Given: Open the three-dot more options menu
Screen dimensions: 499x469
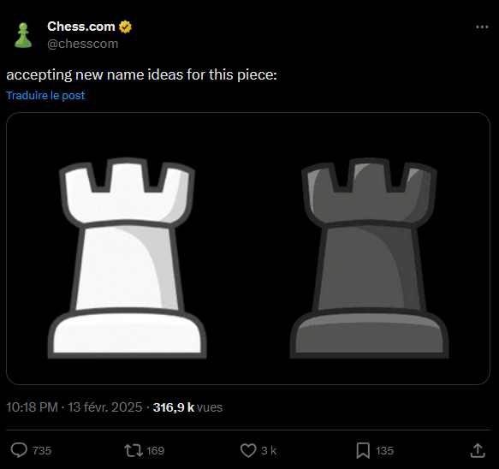Looking at the screenshot, I should coord(482,27).
